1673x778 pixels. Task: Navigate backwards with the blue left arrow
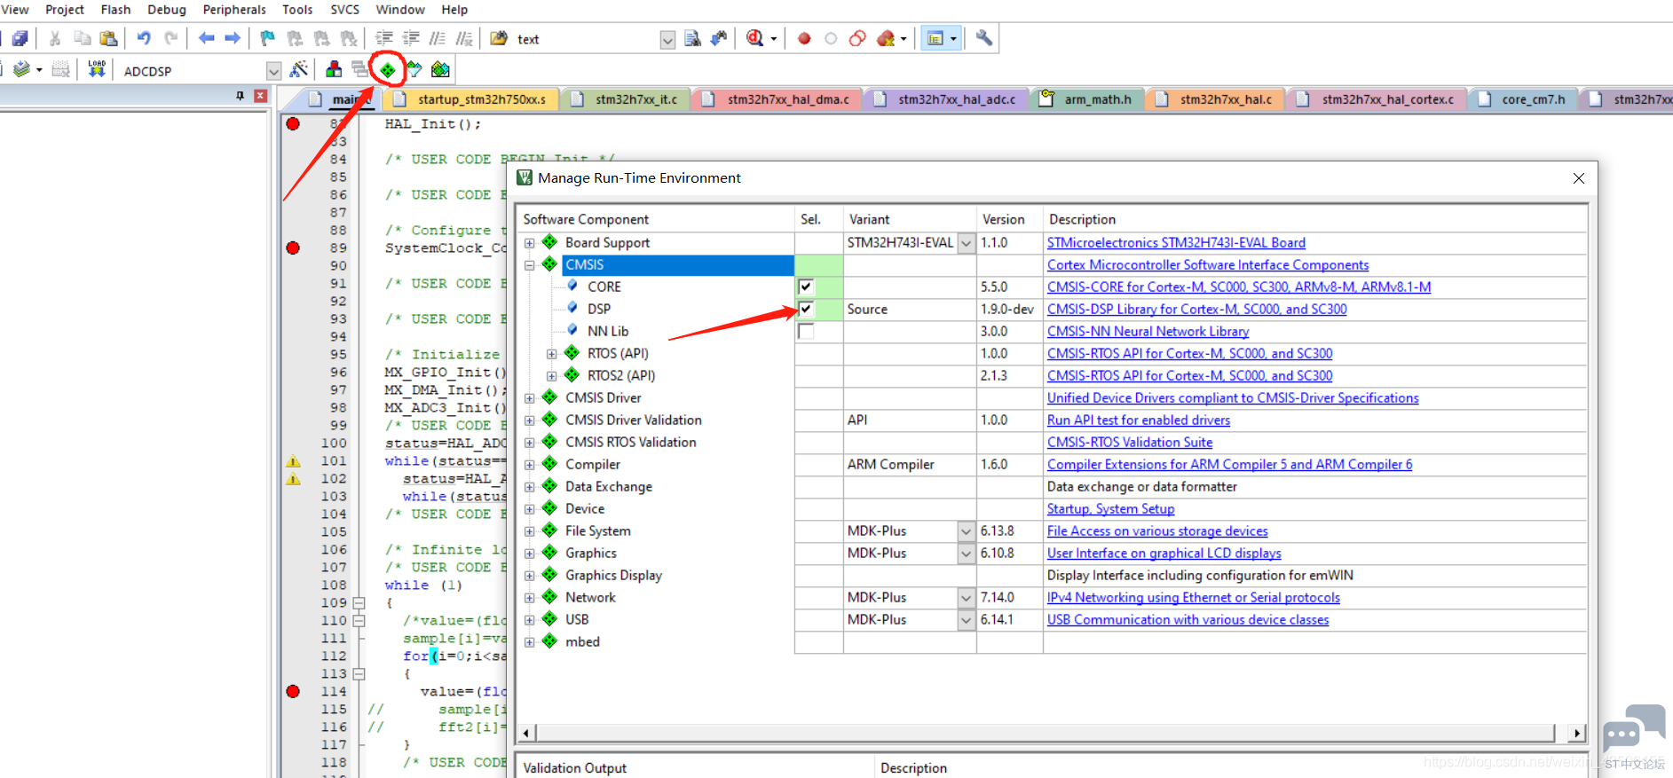pyautogui.click(x=207, y=38)
